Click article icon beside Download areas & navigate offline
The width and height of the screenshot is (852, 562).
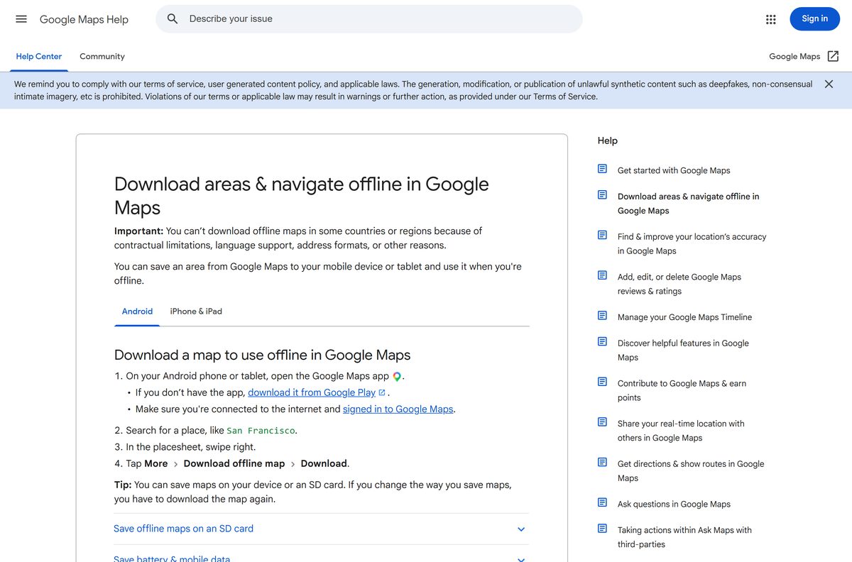(x=602, y=195)
